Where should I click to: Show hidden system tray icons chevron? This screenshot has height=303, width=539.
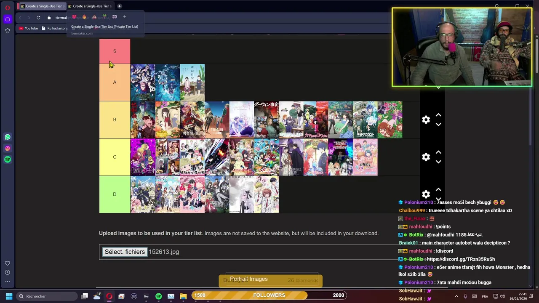pos(456,296)
